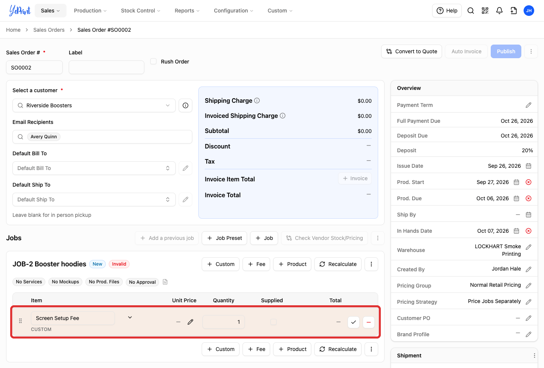544x368 pixels.
Task: Open the sales order more options menu
Action: coord(531,51)
